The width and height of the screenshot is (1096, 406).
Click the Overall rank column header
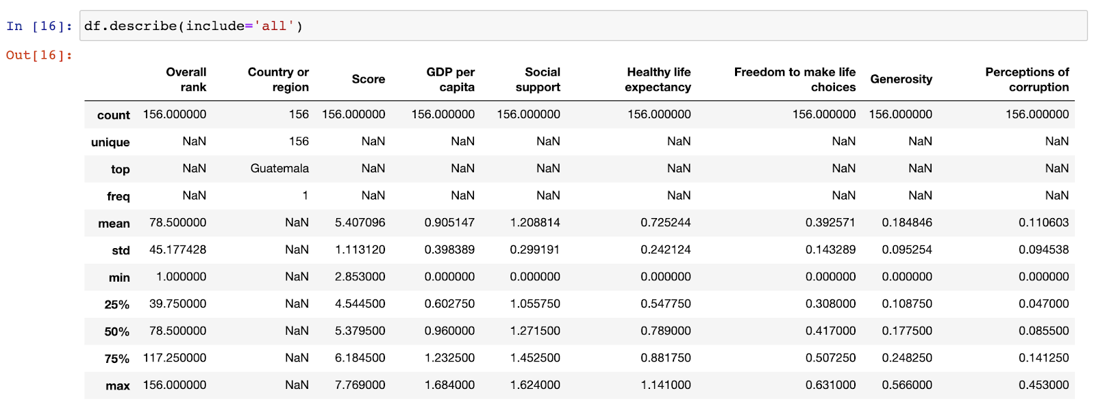coord(186,79)
